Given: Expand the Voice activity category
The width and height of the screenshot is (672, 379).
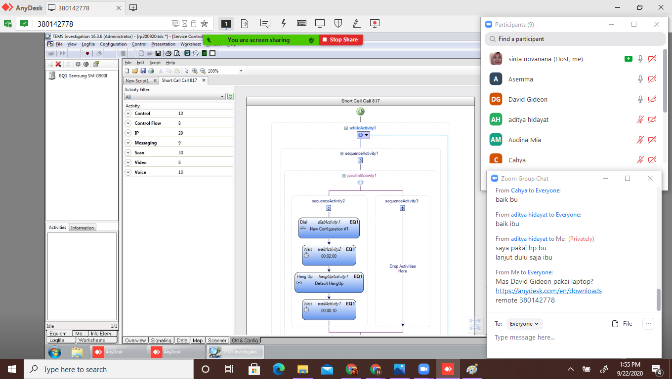Looking at the screenshot, I should click(x=128, y=172).
